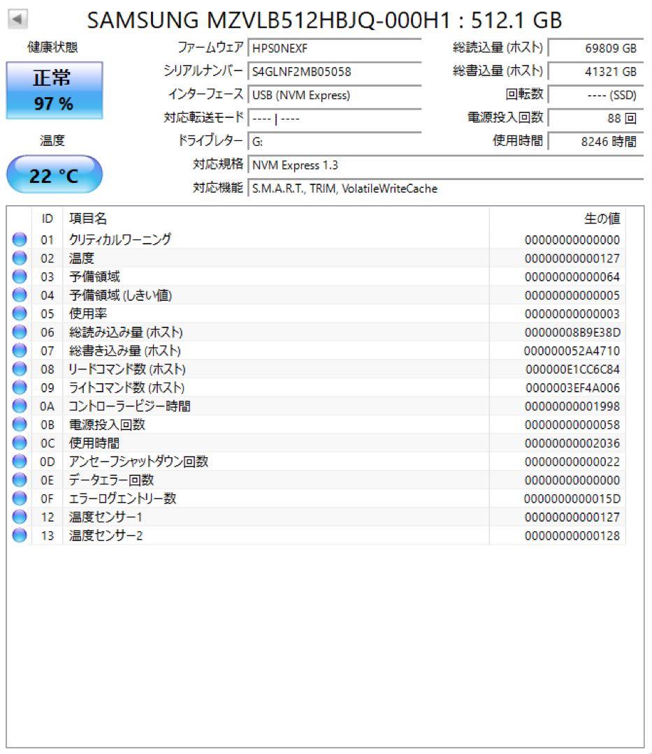Click the status circle for ID 0D アンセーフシャットダウン回数
Viewport: 652px width, 754px height.
pyautogui.click(x=20, y=461)
